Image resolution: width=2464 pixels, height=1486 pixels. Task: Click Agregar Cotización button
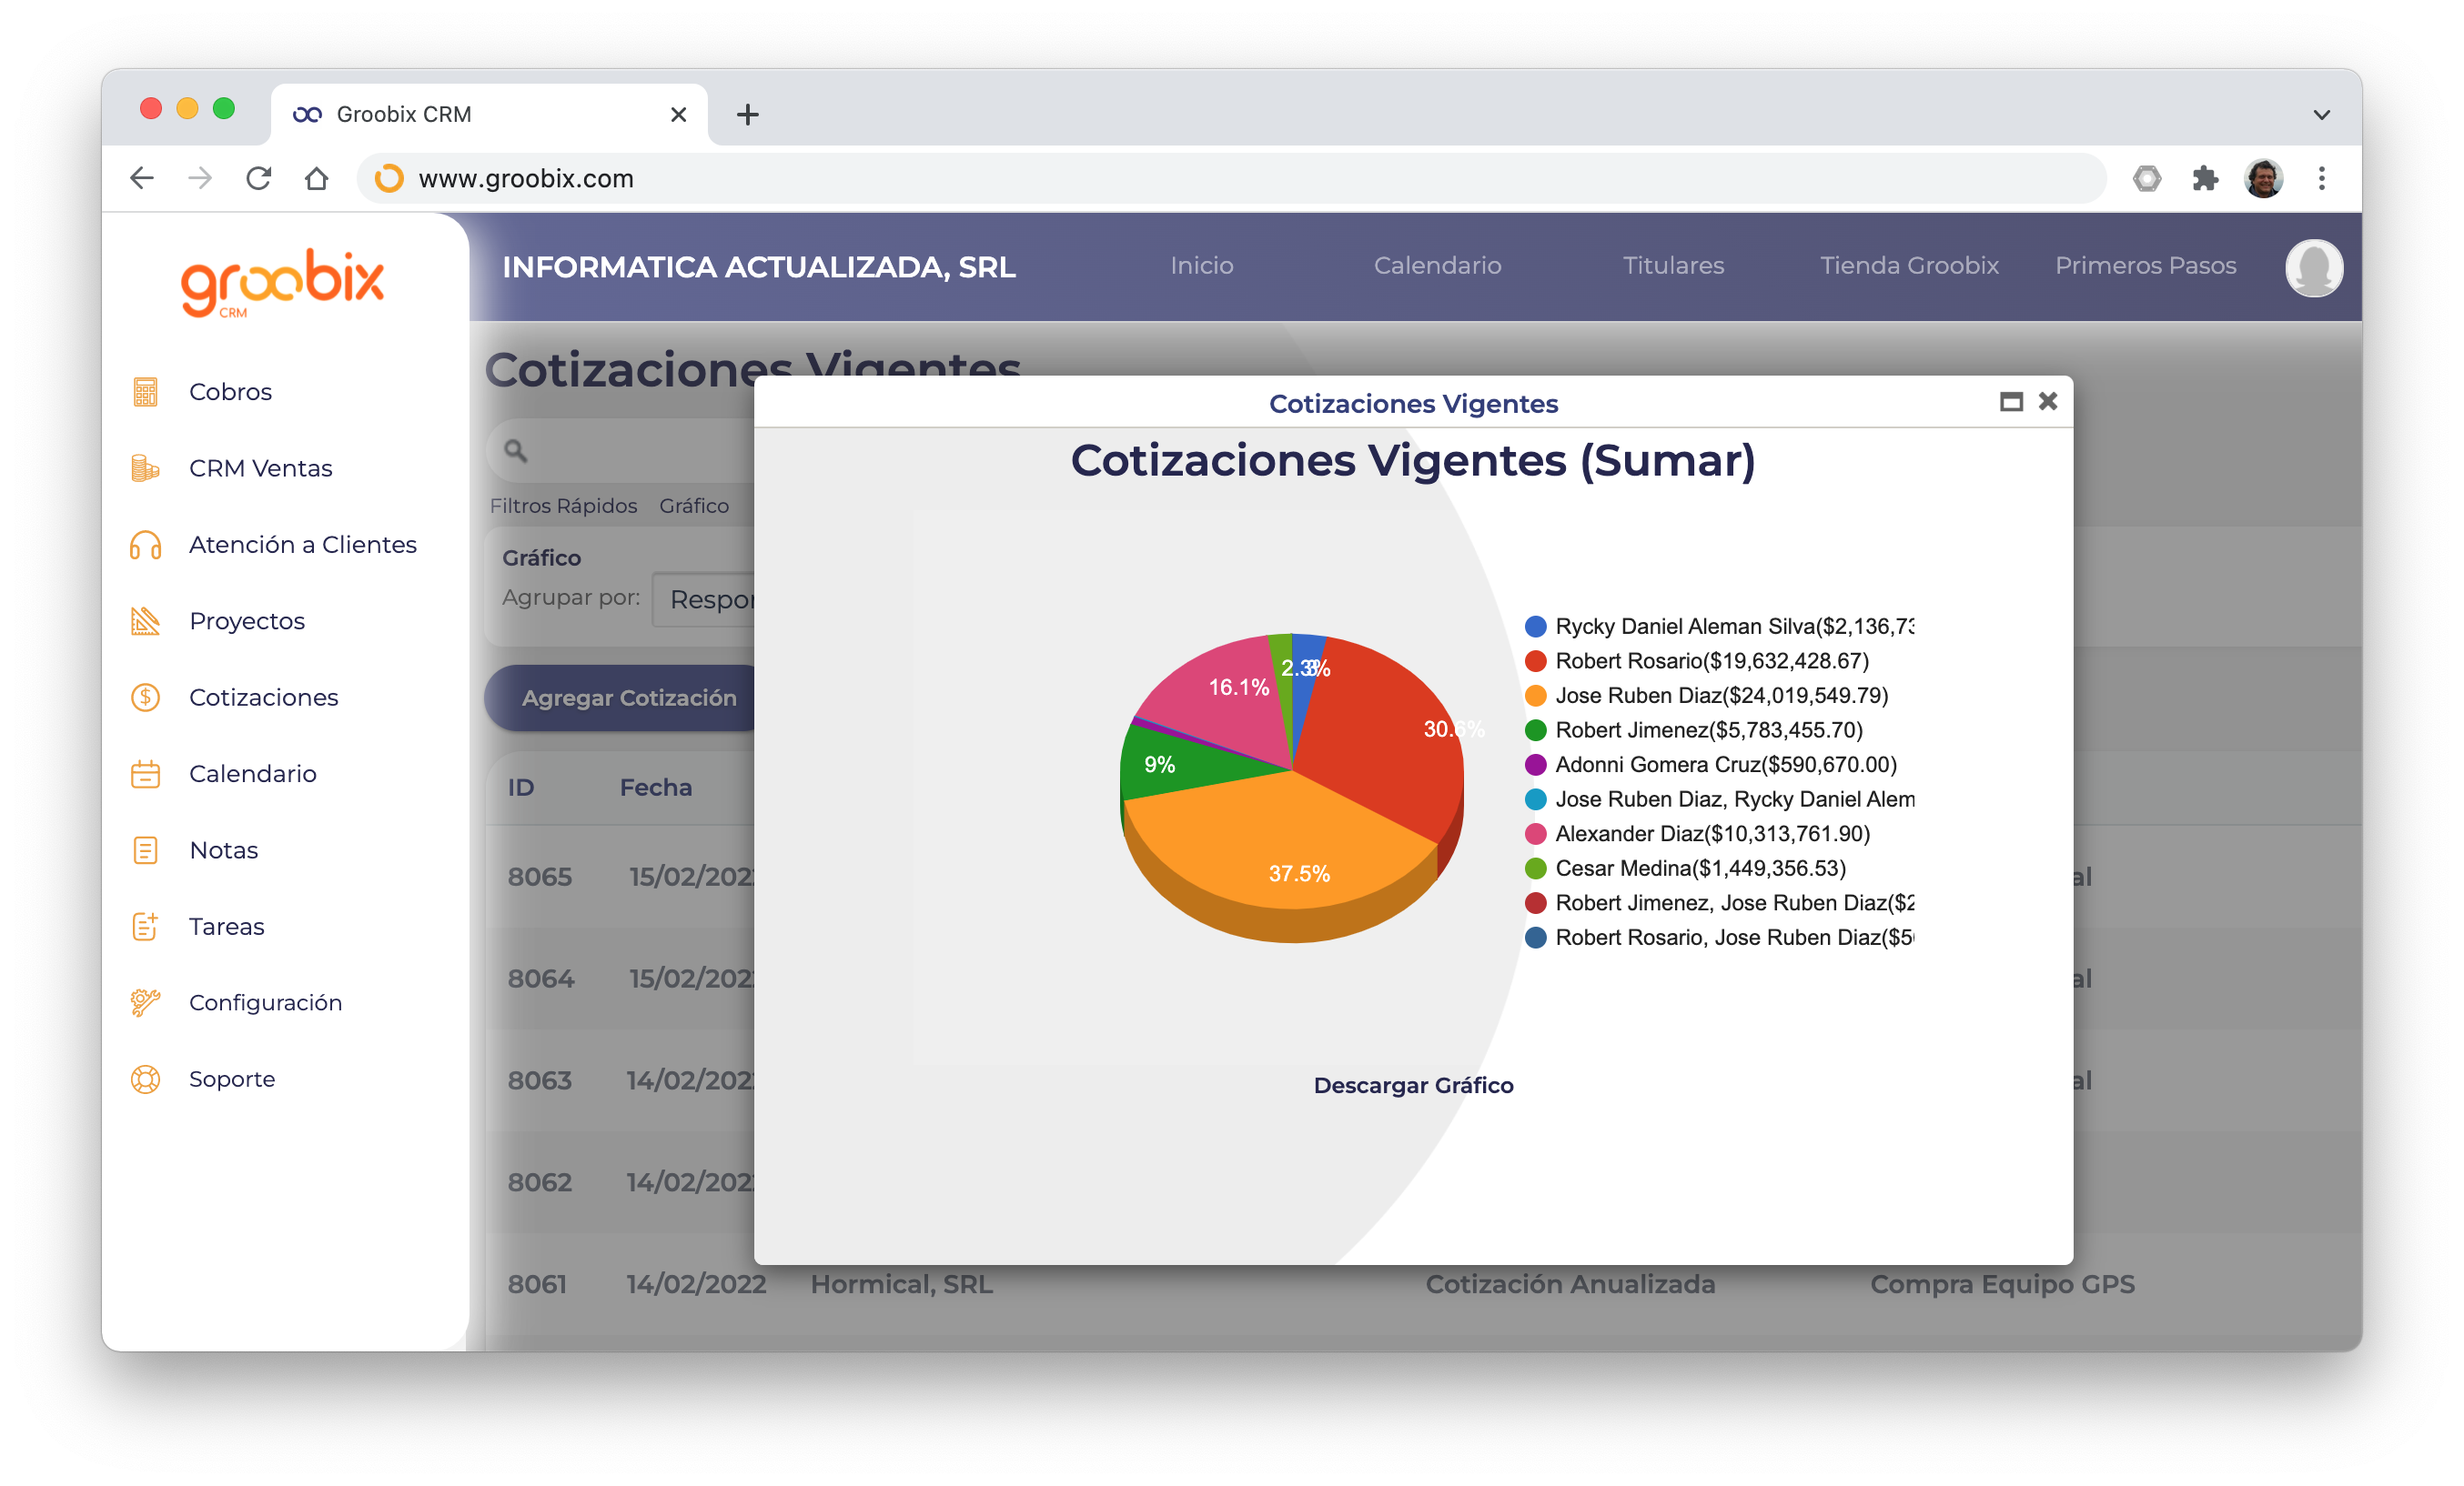click(x=620, y=698)
